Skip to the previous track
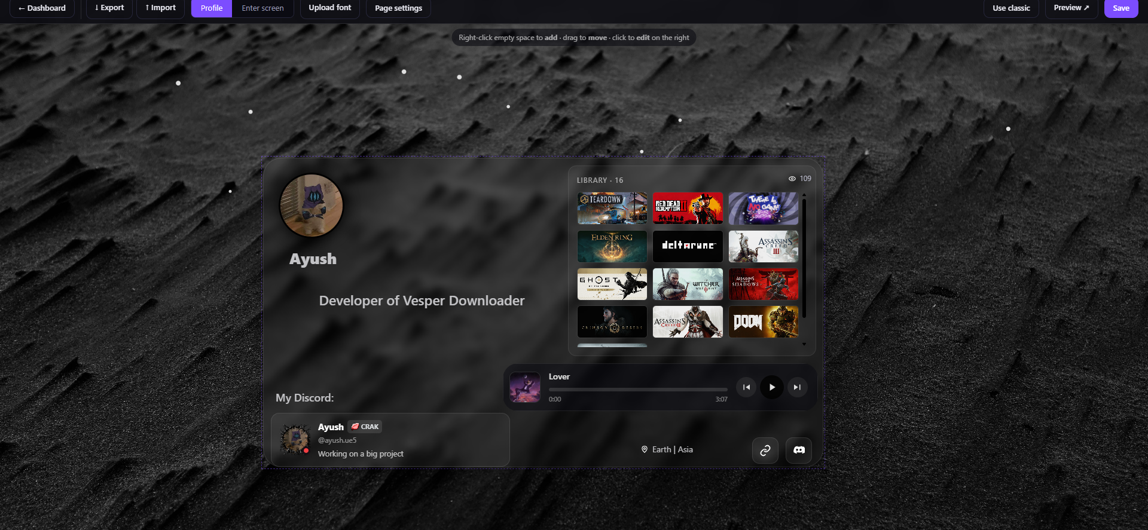The height and width of the screenshot is (530, 1148). (x=746, y=387)
